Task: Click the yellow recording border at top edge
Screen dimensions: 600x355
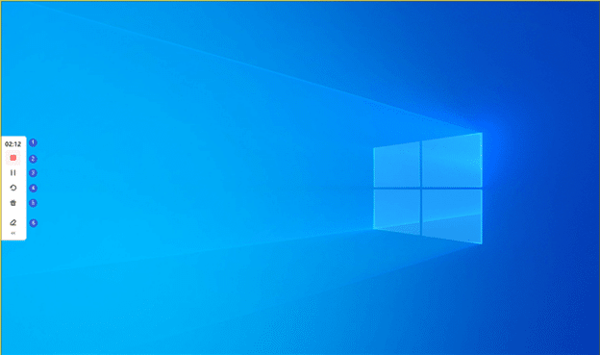Action: pos(300,1)
